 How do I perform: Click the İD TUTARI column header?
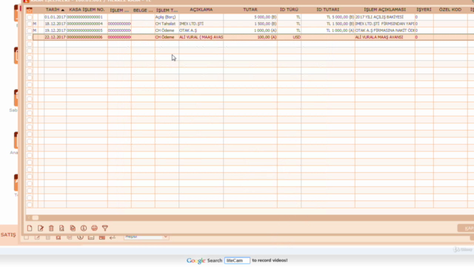pos(327,10)
